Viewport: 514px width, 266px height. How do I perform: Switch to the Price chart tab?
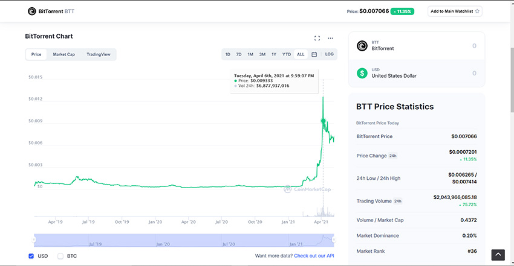click(36, 54)
